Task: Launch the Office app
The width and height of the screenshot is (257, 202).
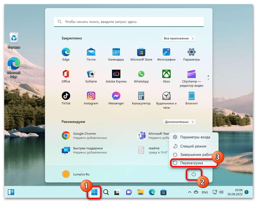Action: (x=66, y=76)
